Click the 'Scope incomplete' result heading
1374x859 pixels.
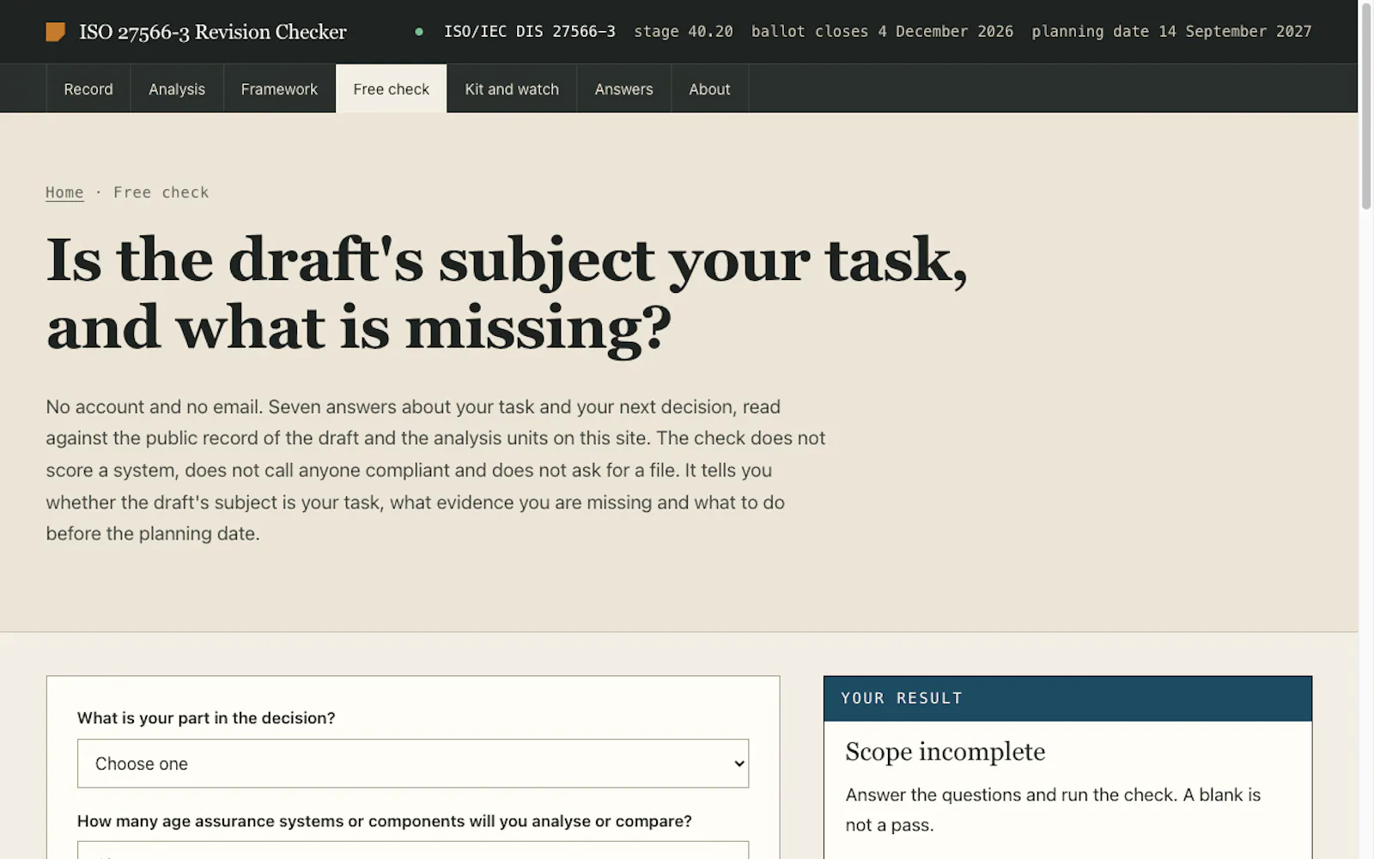coord(945,752)
